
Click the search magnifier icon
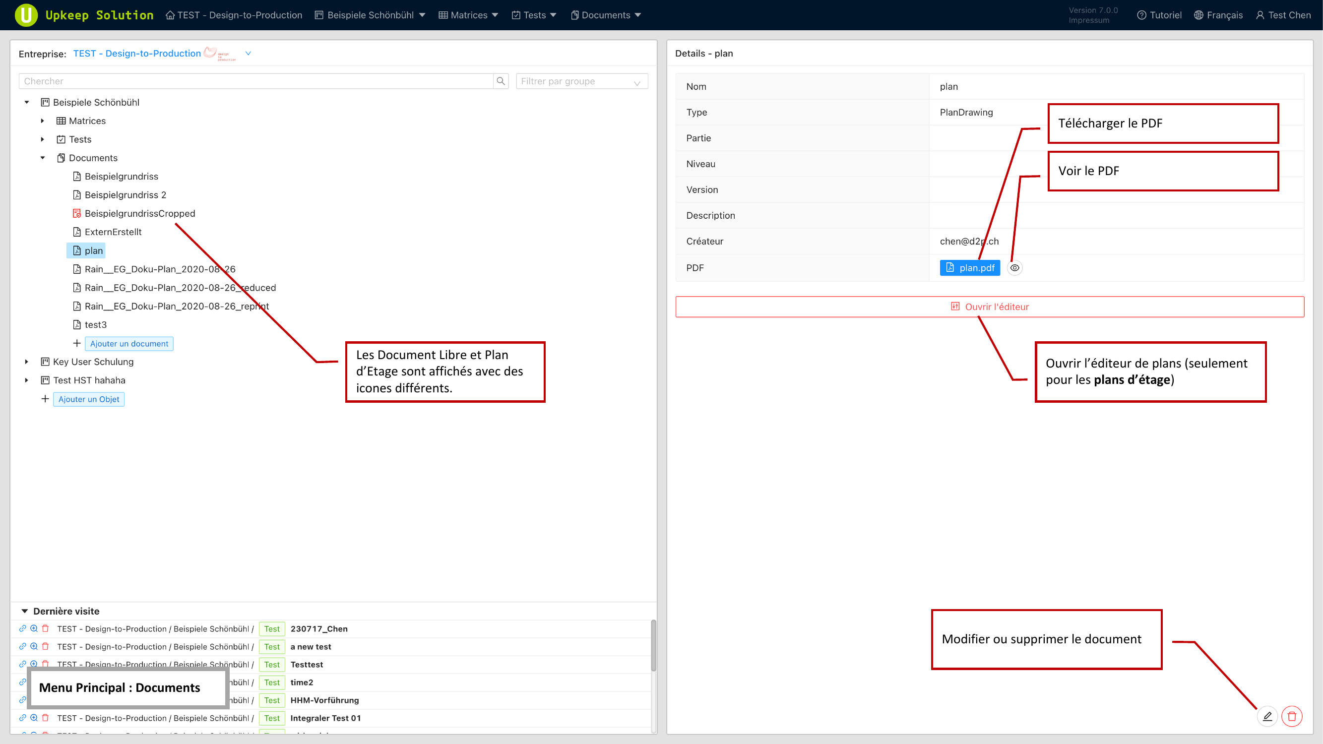click(x=501, y=81)
